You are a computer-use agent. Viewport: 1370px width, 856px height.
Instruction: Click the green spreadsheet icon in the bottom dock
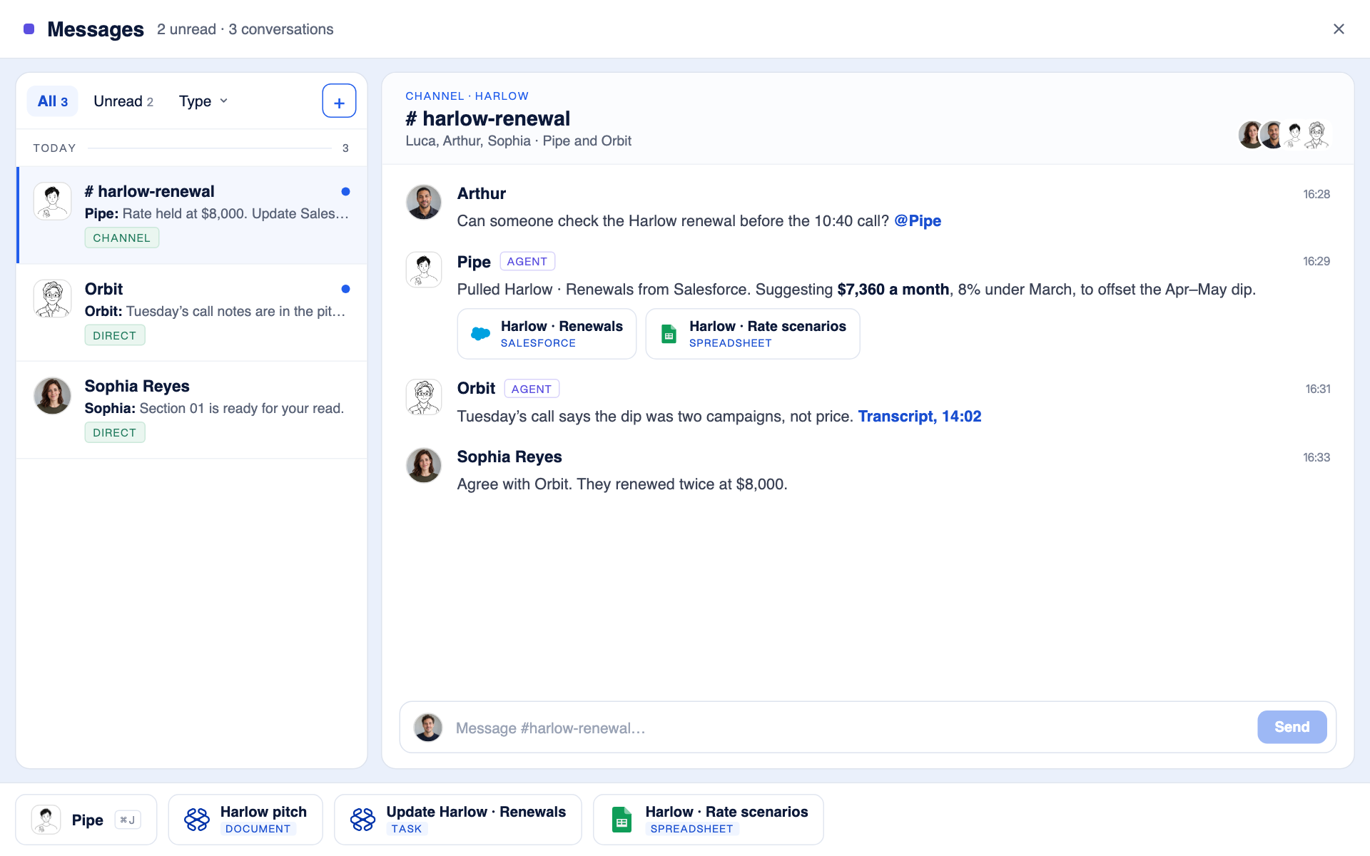click(621, 820)
